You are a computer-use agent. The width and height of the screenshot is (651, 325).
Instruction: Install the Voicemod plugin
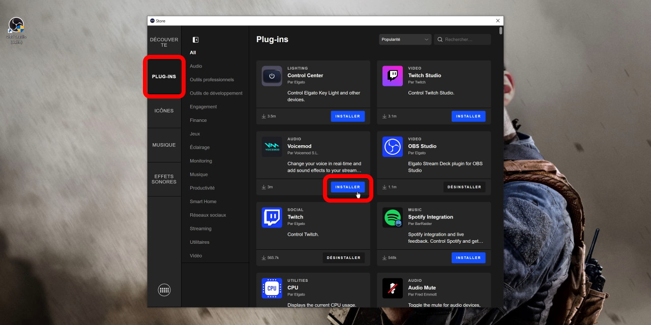[x=347, y=187]
